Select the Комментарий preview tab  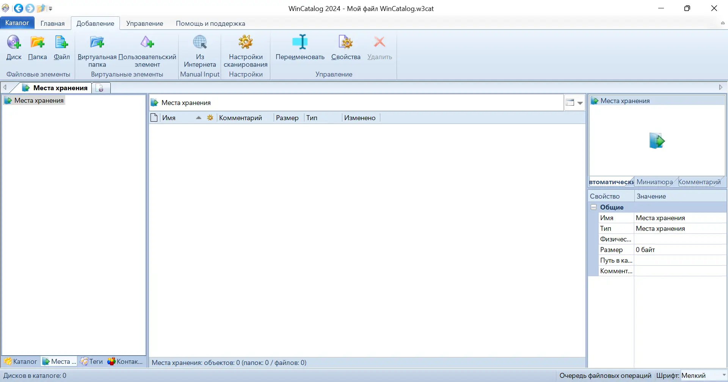point(700,182)
